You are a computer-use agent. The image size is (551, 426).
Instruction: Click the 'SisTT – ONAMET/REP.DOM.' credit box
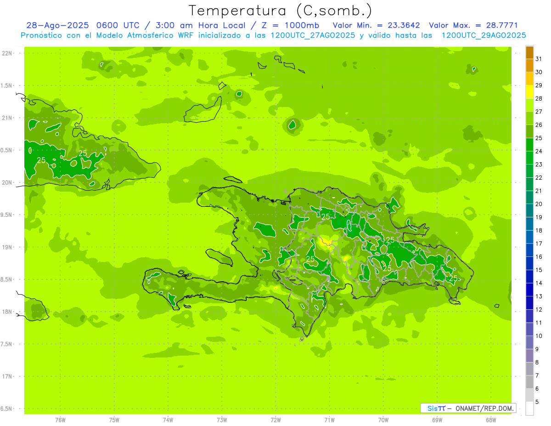[468, 408]
